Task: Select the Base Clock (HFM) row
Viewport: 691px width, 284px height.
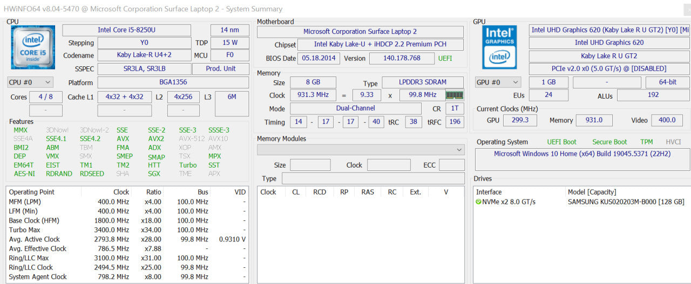Action: coord(127,220)
